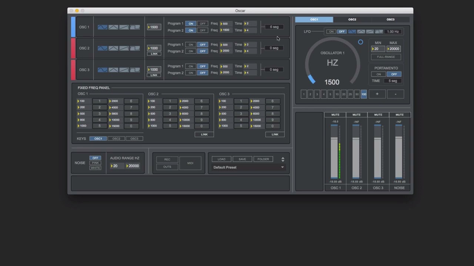Assign keys to OSC3
Screen dimensions: 474x266
(134, 139)
